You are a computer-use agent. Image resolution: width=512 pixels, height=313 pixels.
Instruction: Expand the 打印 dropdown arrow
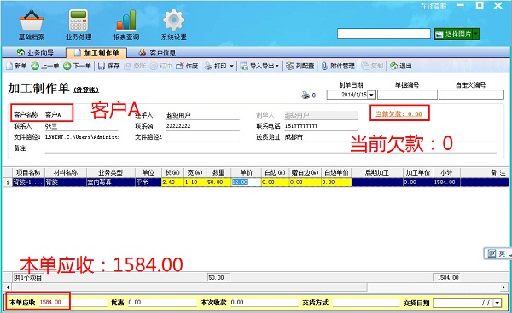[x=231, y=66]
